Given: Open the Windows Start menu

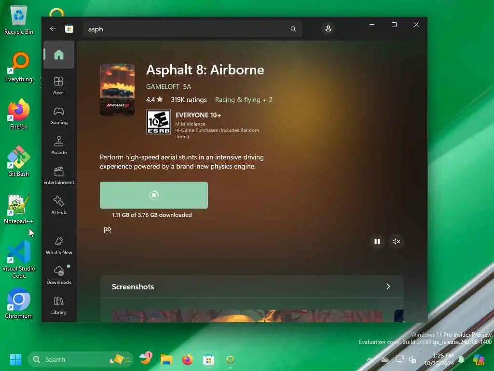Looking at the screenshot, I should [15, 359].
